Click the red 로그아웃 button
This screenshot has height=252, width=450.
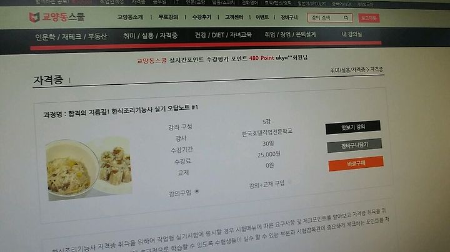369,17
